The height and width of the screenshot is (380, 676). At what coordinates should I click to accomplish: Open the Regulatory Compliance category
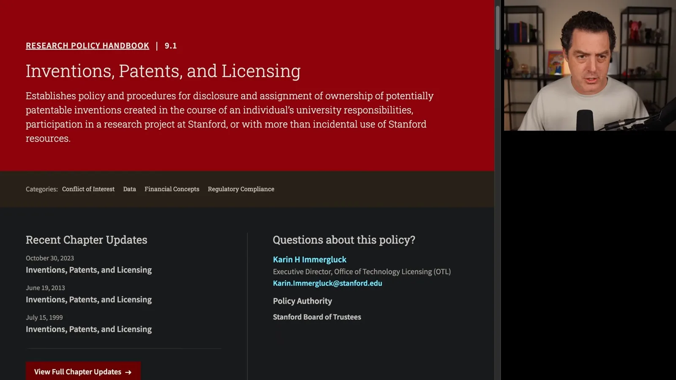tap(241, 189)
